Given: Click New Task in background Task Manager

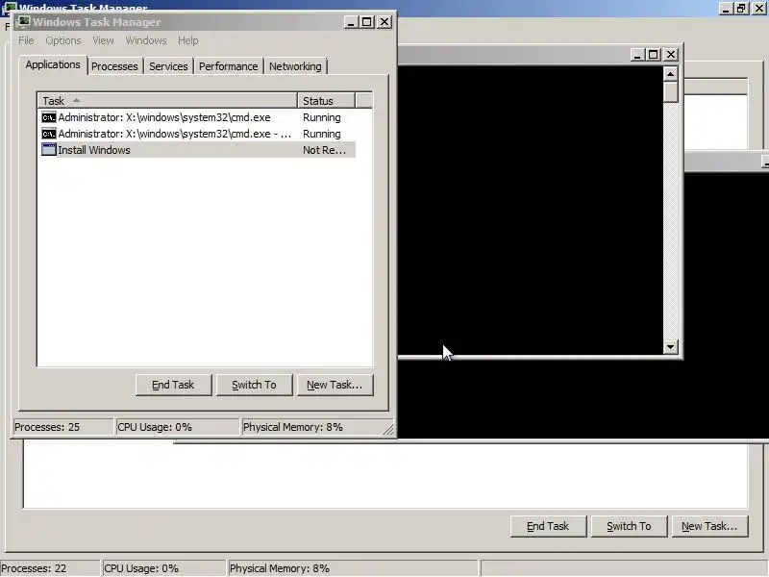Looking at the screenshot, I should pos(709,526).
